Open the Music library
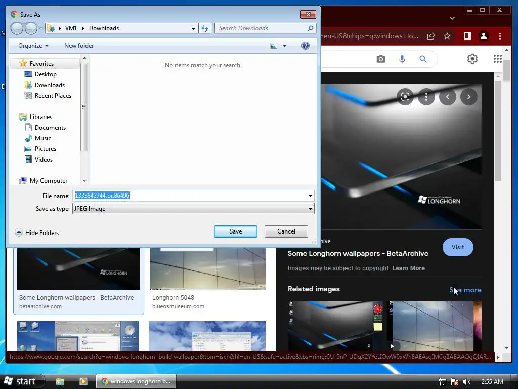 42,138
